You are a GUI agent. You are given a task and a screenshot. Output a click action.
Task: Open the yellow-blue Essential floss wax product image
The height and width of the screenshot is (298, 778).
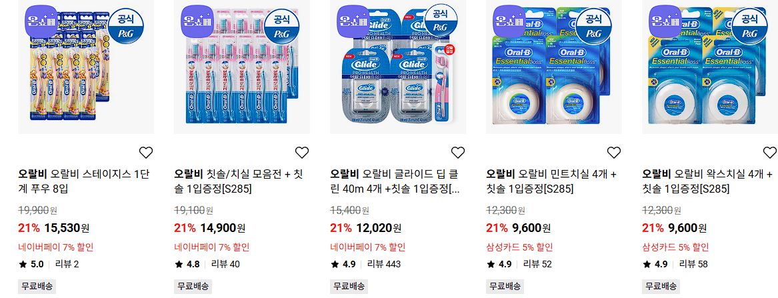[x=710, y=67]
